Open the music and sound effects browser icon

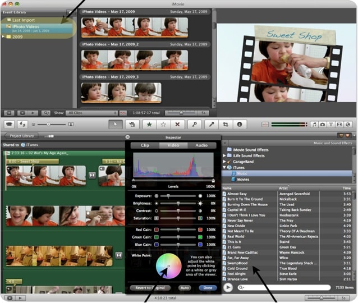click(x=314, y=125)
